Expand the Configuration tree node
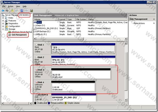 [x=3, y=26]
